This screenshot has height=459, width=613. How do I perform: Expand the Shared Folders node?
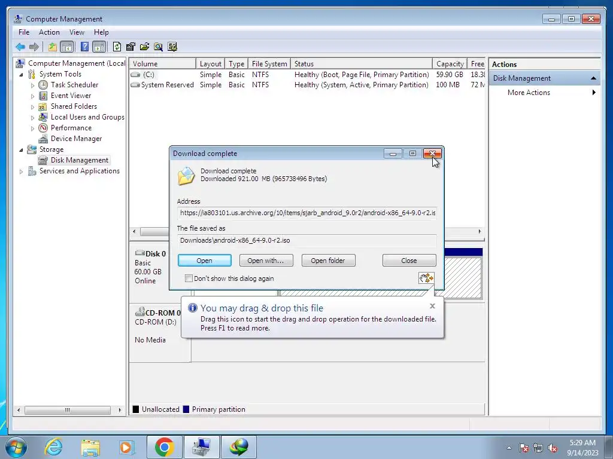pyautogui.click(x=32, y=106)
